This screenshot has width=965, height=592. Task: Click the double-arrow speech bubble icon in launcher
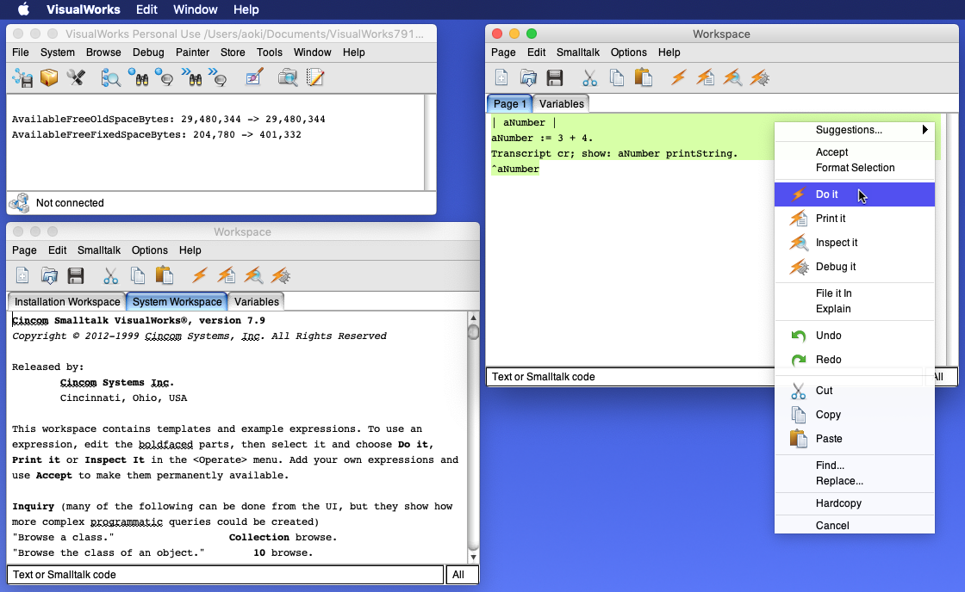pyautogui.click(x=218, y=78)
